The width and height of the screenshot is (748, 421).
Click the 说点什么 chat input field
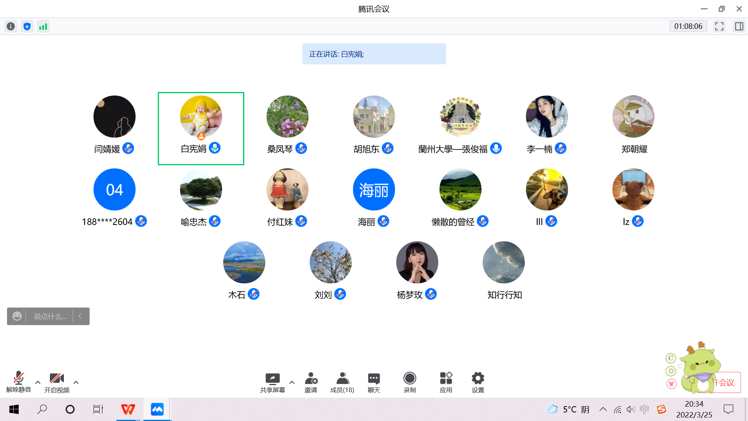[x=50, y=316]
